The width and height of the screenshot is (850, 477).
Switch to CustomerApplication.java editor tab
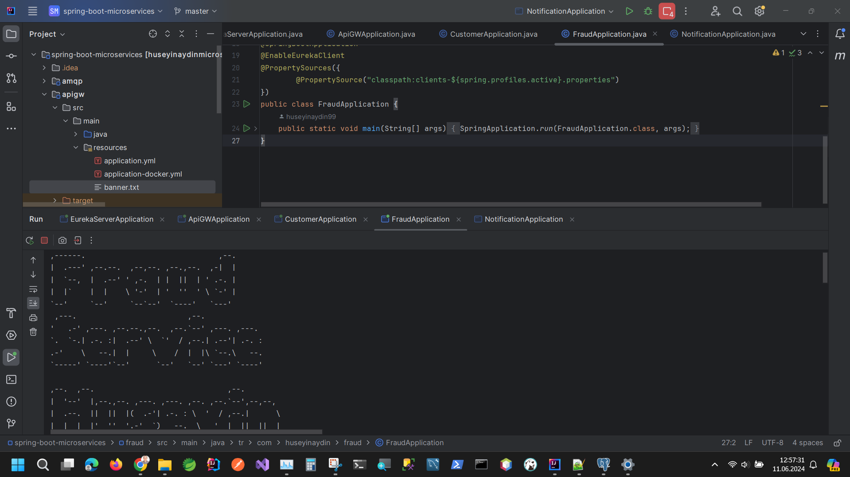(x=488, y=34)
